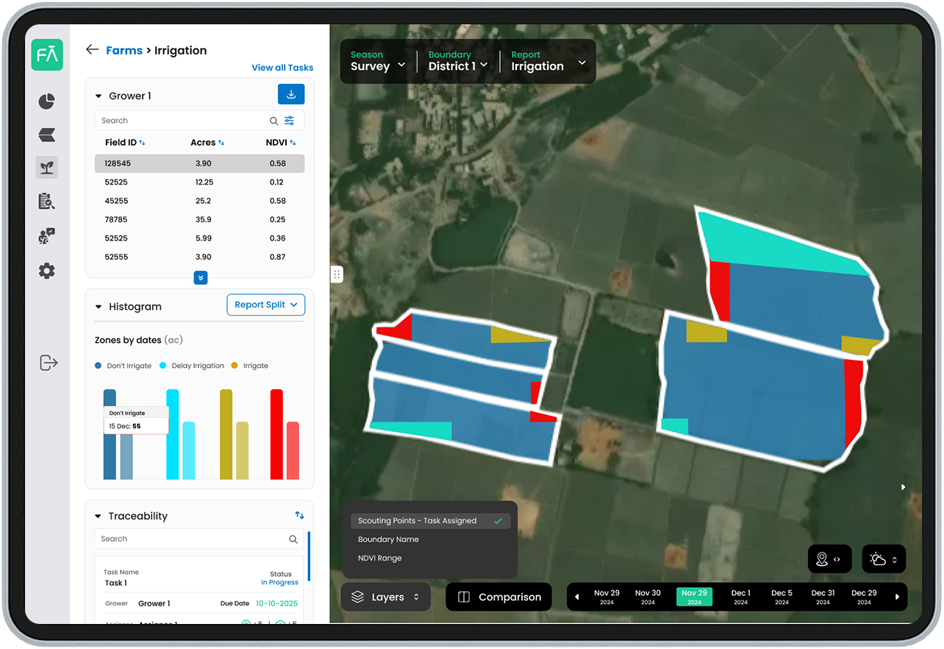Collapse the Grower 1 section
Viewport: 944px width, 649px height.
[x=99, y=96]
